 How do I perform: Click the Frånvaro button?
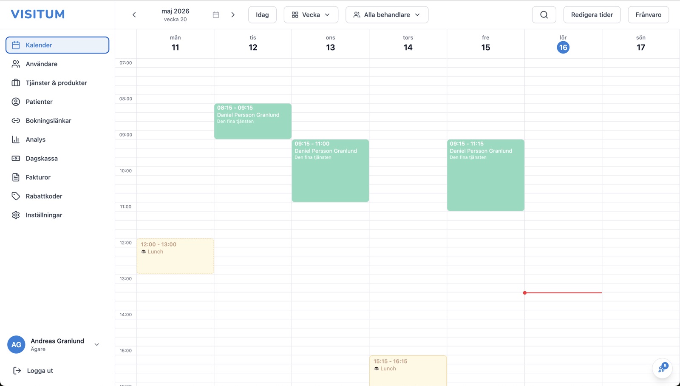coord(648,15)
